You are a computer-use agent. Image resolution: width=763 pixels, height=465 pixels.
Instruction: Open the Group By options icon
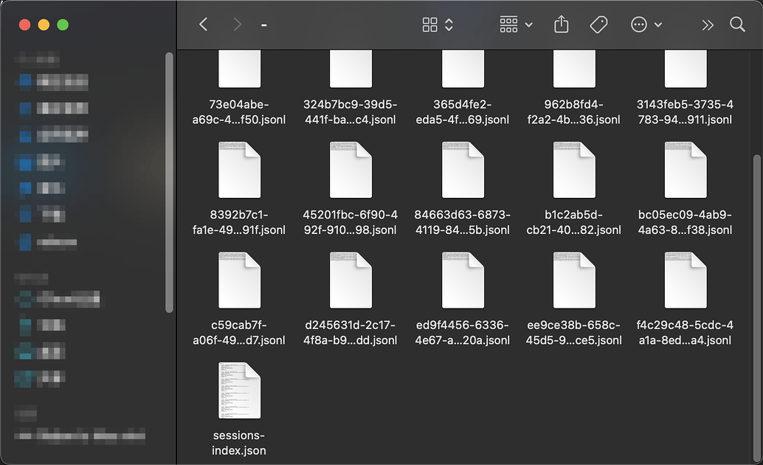(508, 24)
